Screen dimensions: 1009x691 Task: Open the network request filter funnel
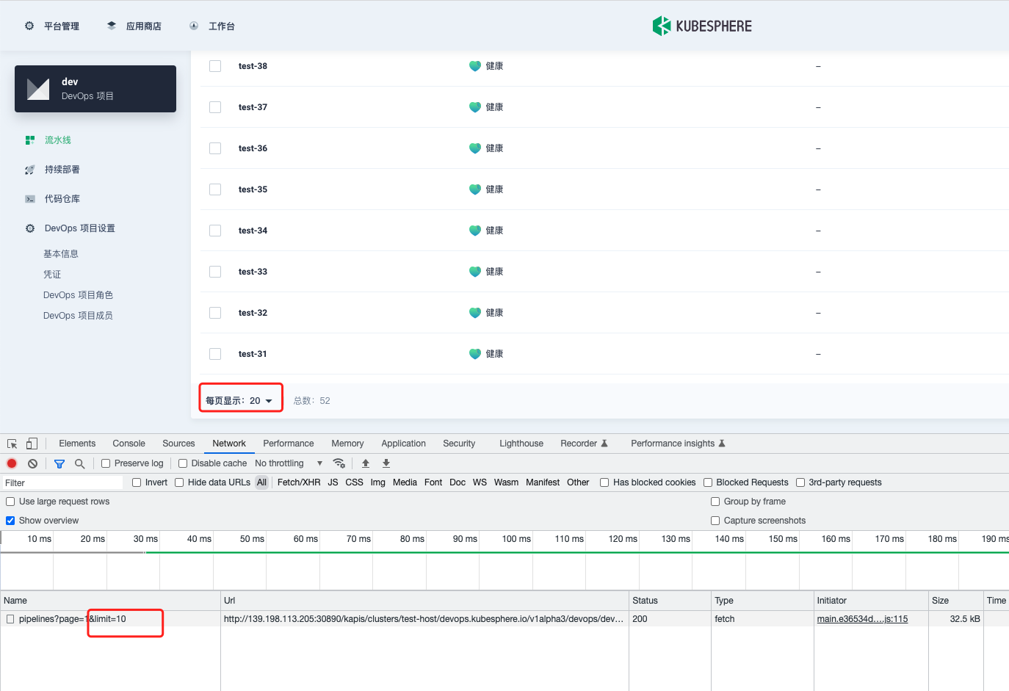point(59,463)
